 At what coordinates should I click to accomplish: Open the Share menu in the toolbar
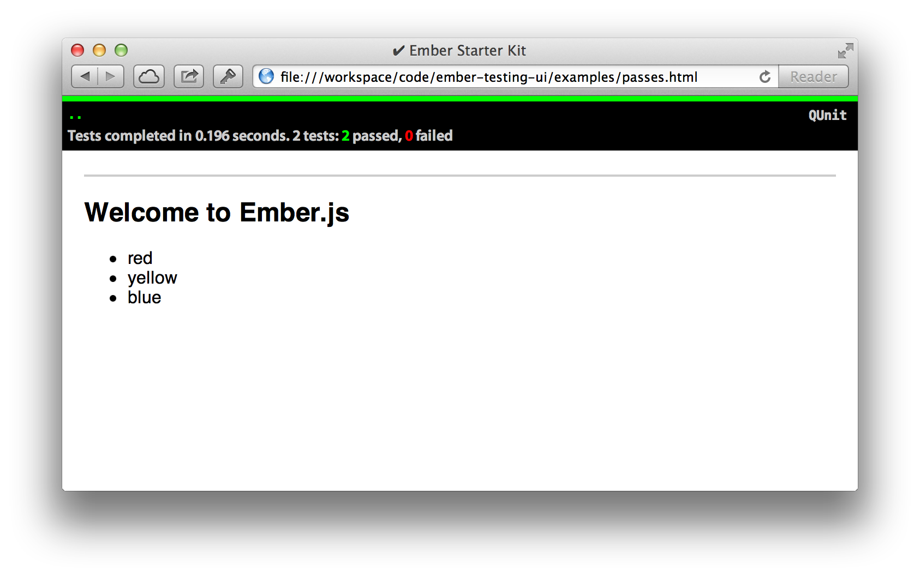189,76
